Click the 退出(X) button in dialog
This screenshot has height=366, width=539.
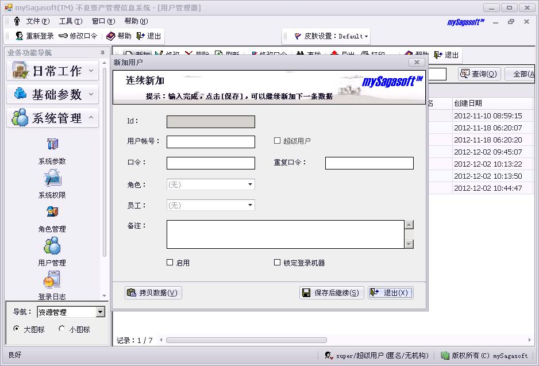(x=391, y=293)
